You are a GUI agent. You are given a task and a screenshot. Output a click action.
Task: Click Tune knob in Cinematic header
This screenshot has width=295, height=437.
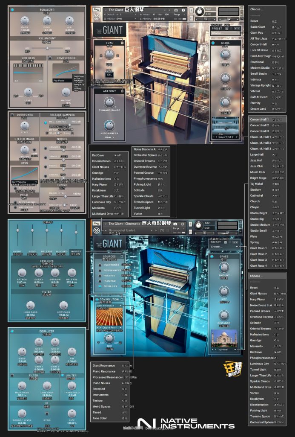pyautogui.click(x=198, y=225)
